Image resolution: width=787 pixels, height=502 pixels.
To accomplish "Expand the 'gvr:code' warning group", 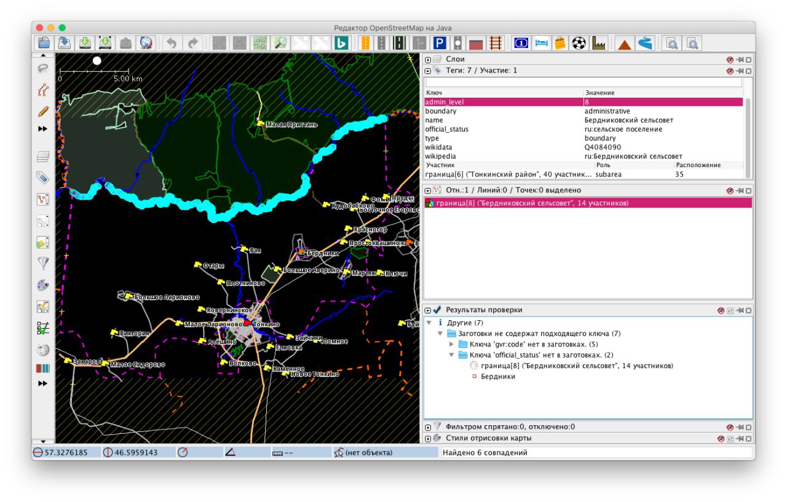I will point(452,344).
